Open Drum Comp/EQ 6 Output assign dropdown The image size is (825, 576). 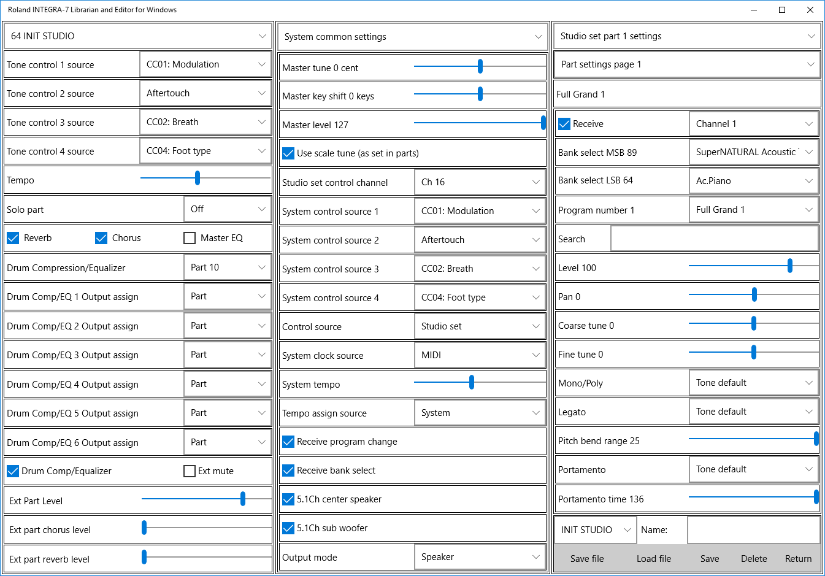point(228,442)
